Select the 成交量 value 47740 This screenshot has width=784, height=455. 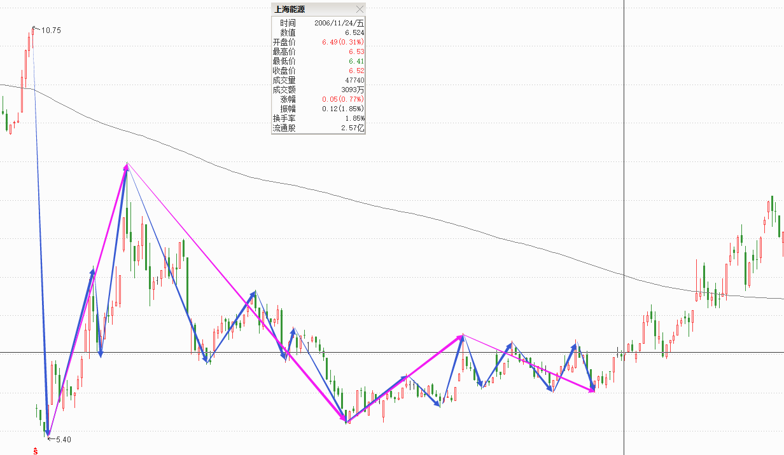click(354, 80)
